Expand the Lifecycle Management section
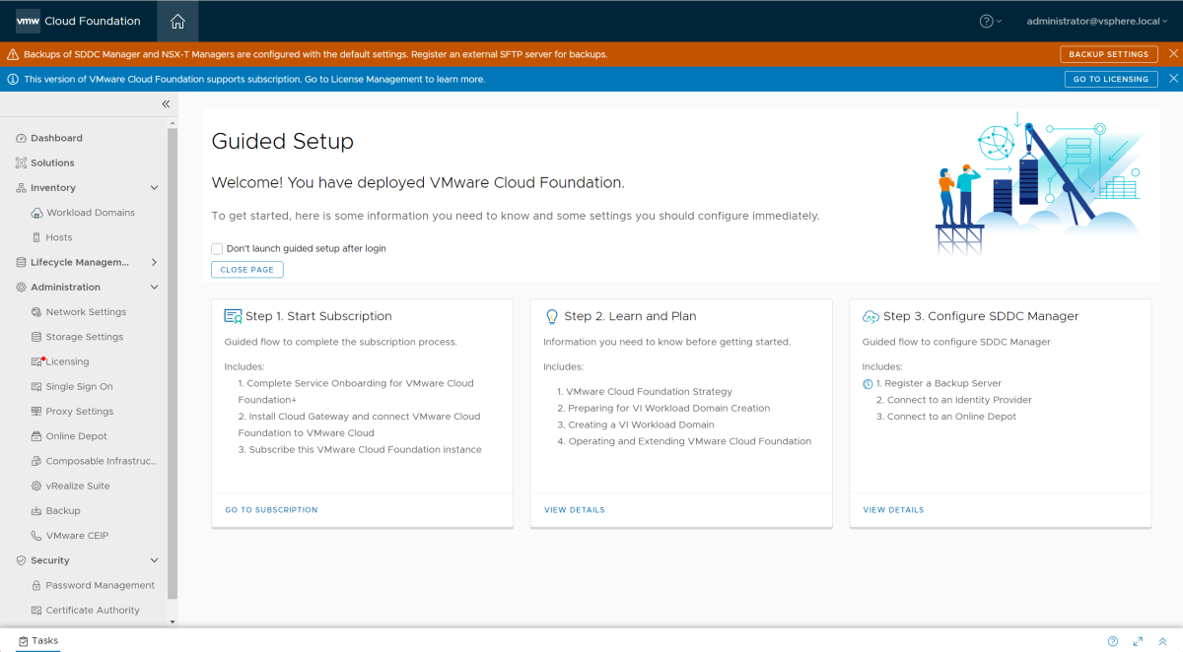Viewport: 1183px width, 652px height. tap(154, 263)
